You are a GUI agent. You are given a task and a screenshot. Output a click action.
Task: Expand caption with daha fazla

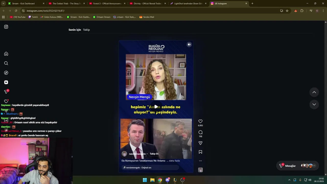[x=174, y=161]
